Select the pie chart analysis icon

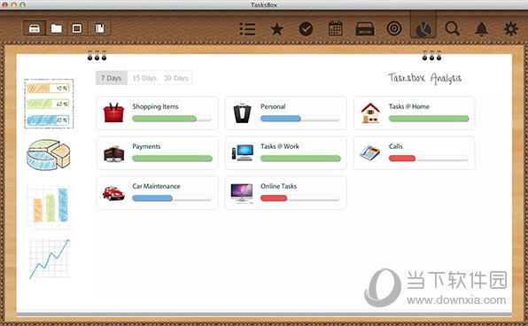tap(423, 29)
